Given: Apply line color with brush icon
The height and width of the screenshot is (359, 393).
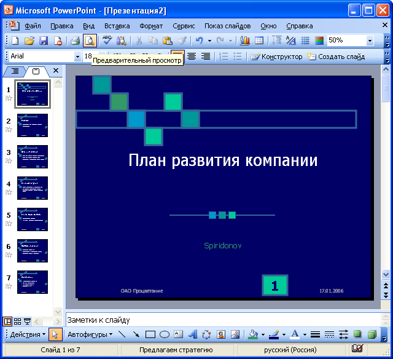Looking at the screenshot, I should click(x=274, y=334).
